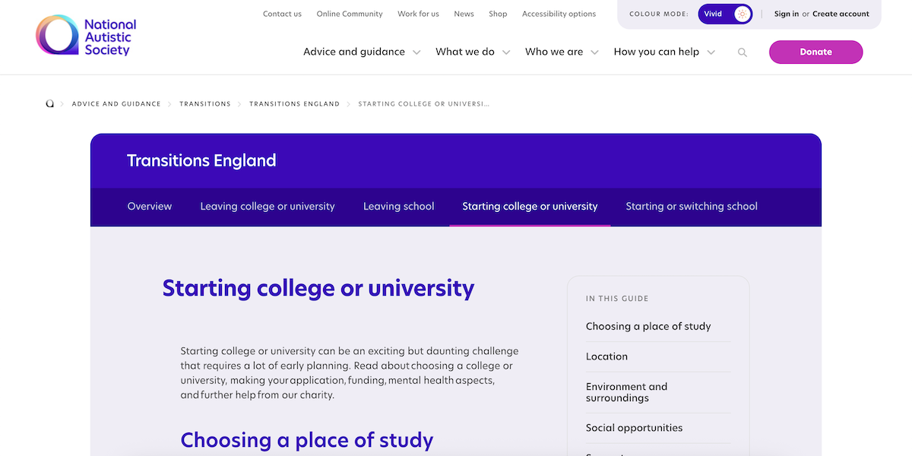The height and width of the screenshot is (456, 912).
Task: Click the chevron after TRANSITIONS in breadcrumbs
Action: pos(239,103)
